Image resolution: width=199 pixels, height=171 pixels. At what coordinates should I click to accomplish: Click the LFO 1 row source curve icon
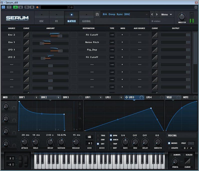26,50
